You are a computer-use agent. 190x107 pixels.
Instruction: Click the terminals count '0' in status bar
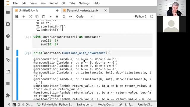coord(9,104)
